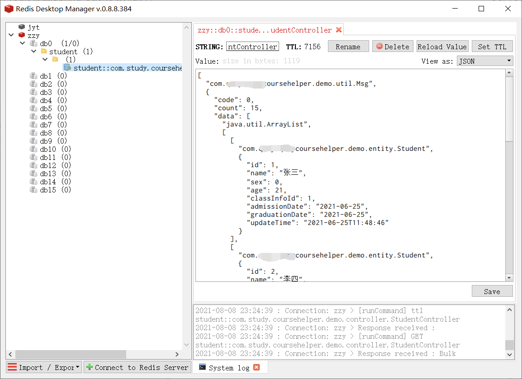522x379 pixels.
Task: Select the jyt connection row
Action: click(33, 27)
